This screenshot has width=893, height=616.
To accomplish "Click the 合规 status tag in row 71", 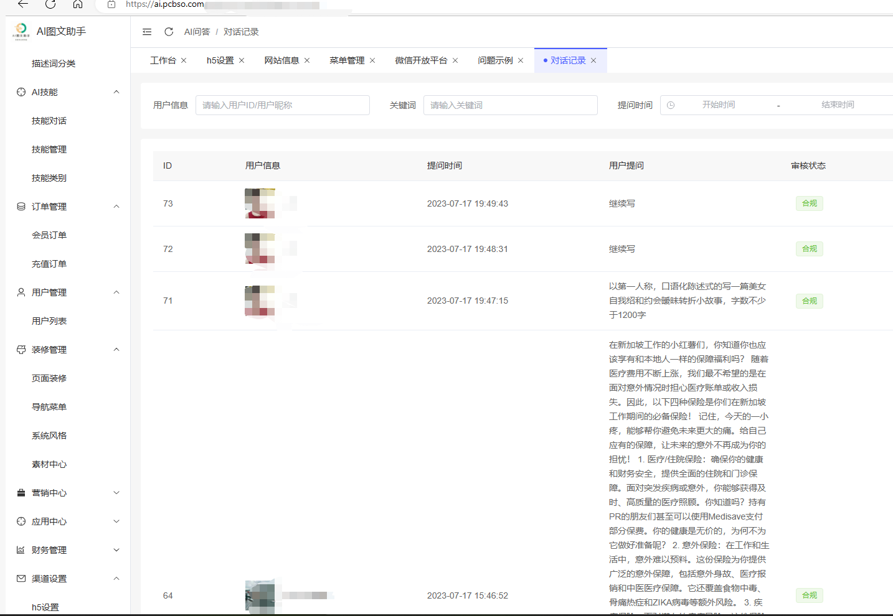I will [x=809, y=301].
